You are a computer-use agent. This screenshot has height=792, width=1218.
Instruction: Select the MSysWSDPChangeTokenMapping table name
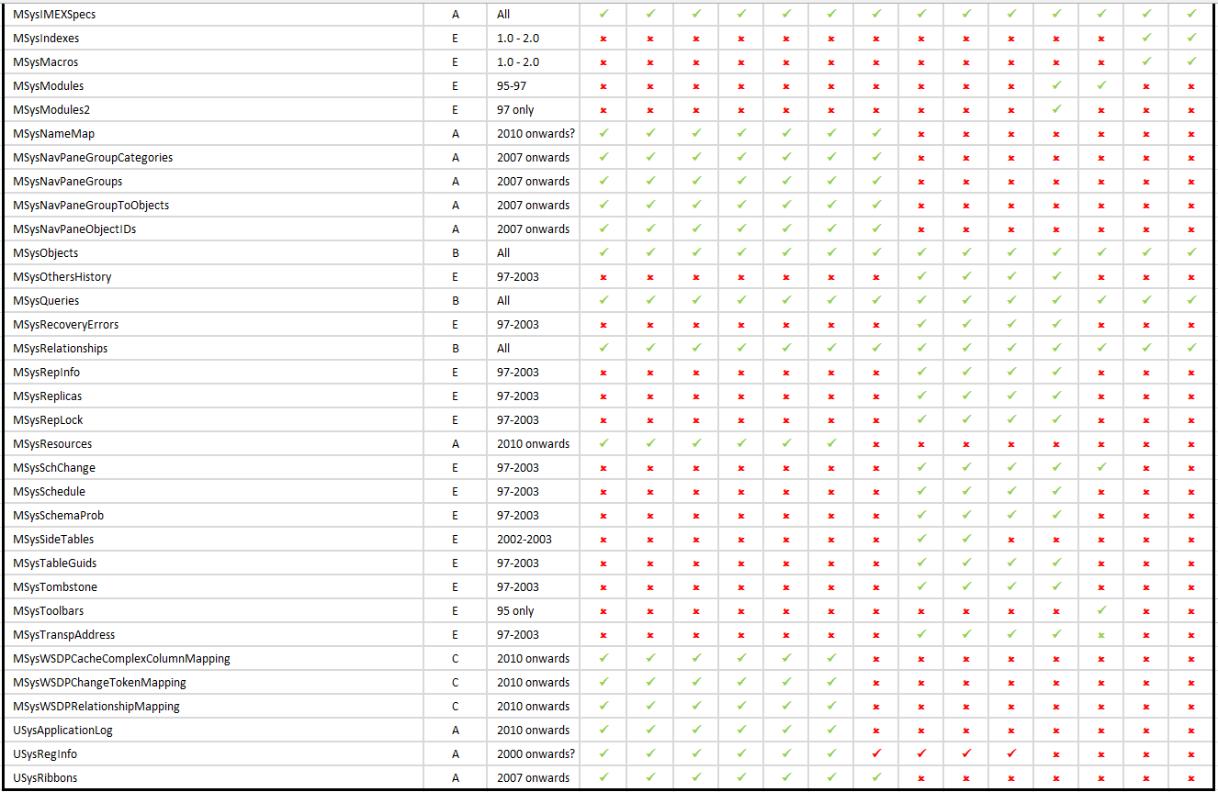(100, 683)
